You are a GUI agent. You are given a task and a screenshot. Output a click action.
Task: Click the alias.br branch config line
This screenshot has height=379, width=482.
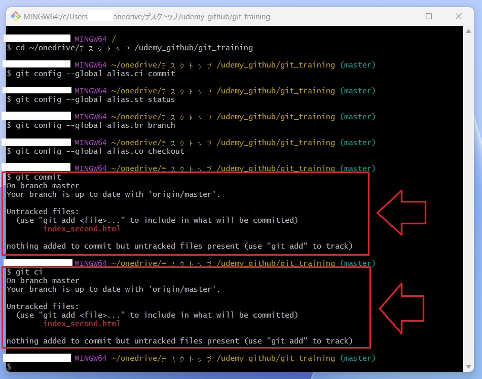pyautogui.click(x=91, y=125)
